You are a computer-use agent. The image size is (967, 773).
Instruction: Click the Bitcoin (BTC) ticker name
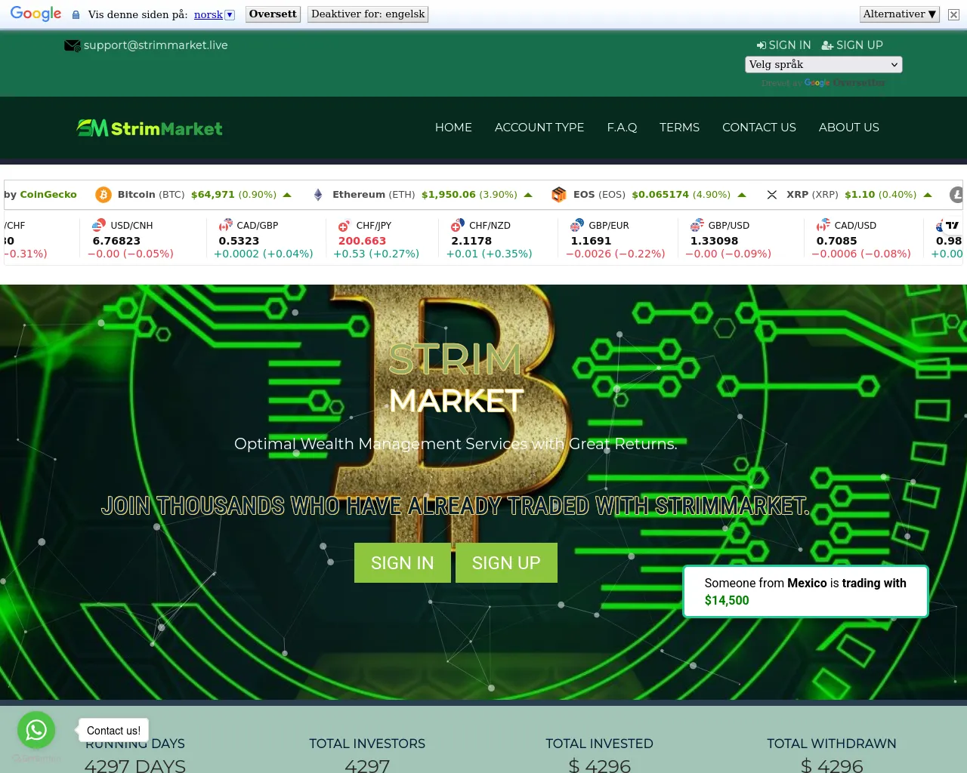pyautogui.click(x=151, y=195)
